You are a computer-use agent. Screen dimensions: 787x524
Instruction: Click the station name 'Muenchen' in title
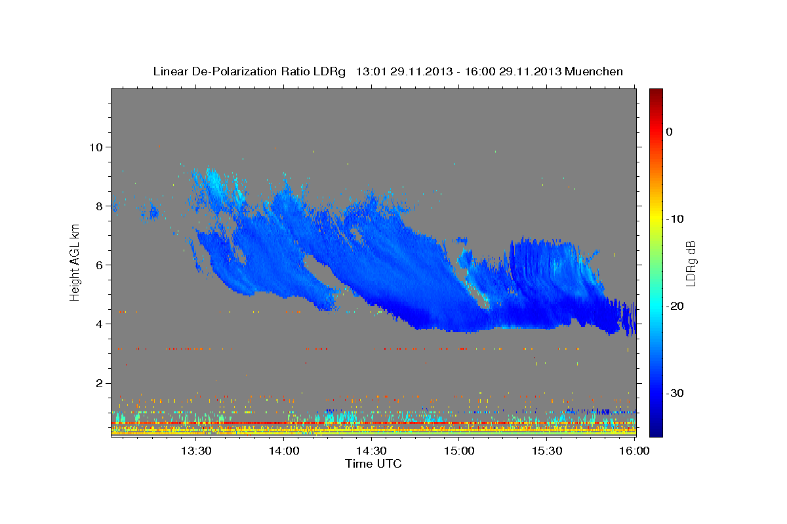(594, 71)
